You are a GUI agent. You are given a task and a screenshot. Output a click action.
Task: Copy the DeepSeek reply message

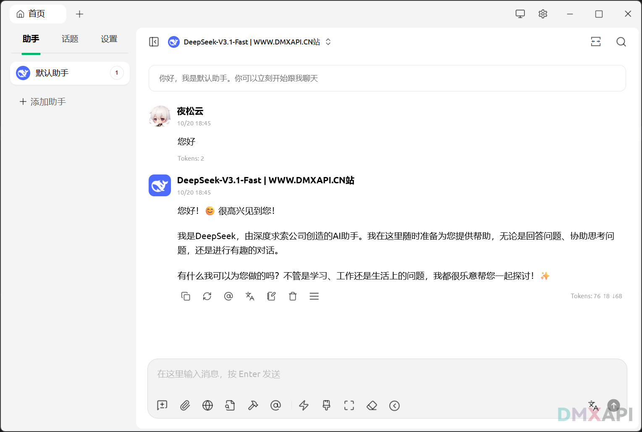click(x=186, y=297)
